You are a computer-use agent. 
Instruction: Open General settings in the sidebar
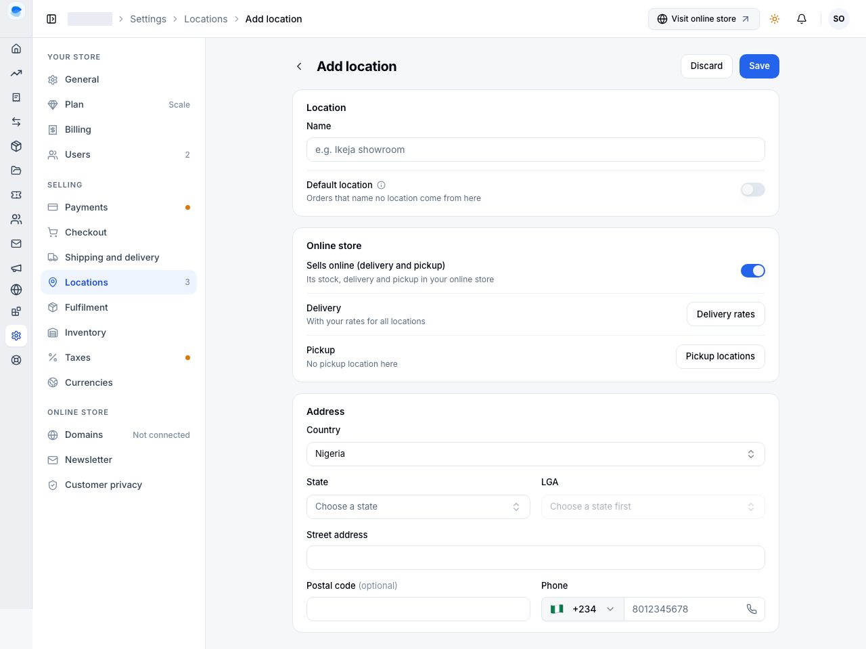pyautogui.click(x=119, y=80)
